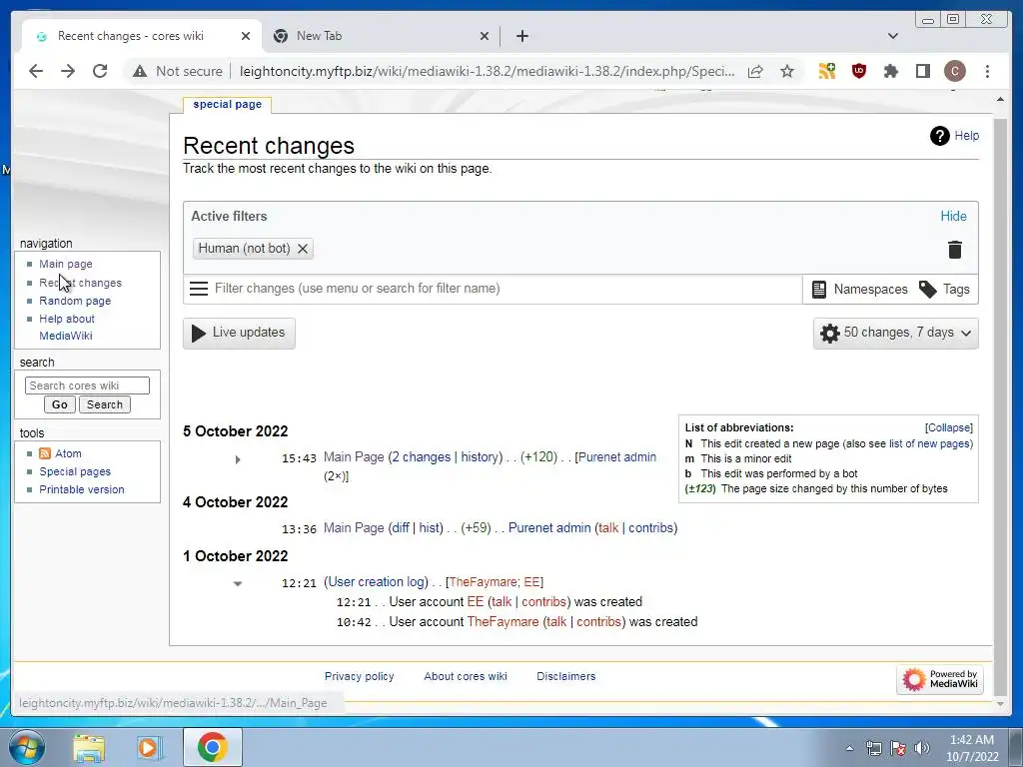Open Printable version link
This screenshot has height=767, width=1023.
click(82, 489)
